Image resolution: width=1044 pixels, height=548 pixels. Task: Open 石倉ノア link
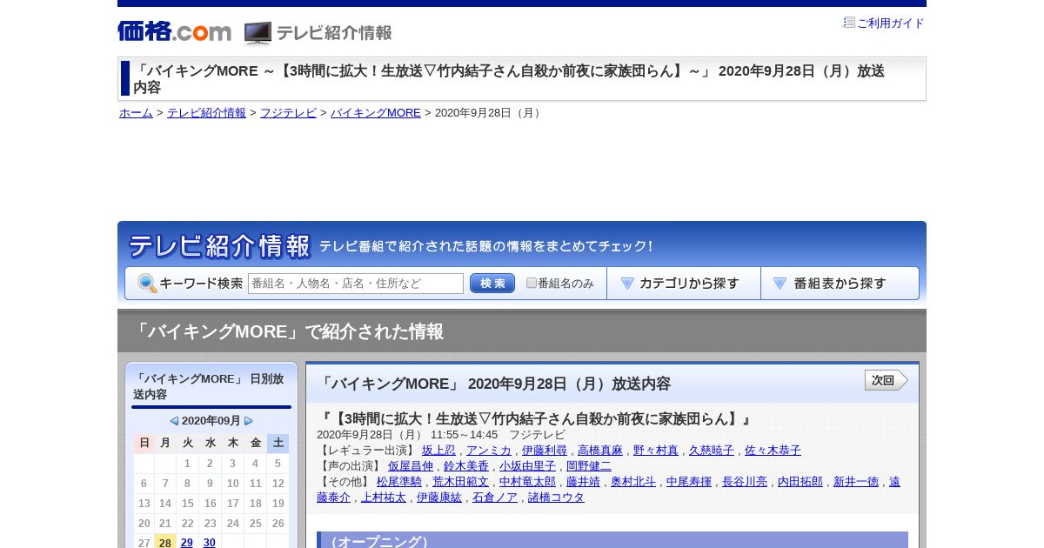495,498
